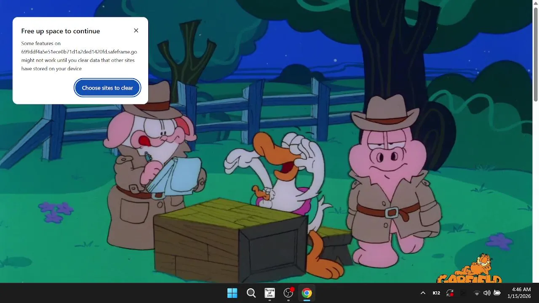Check the battery status icon
This screenshot has height=303, width=539.
[497, 293]
